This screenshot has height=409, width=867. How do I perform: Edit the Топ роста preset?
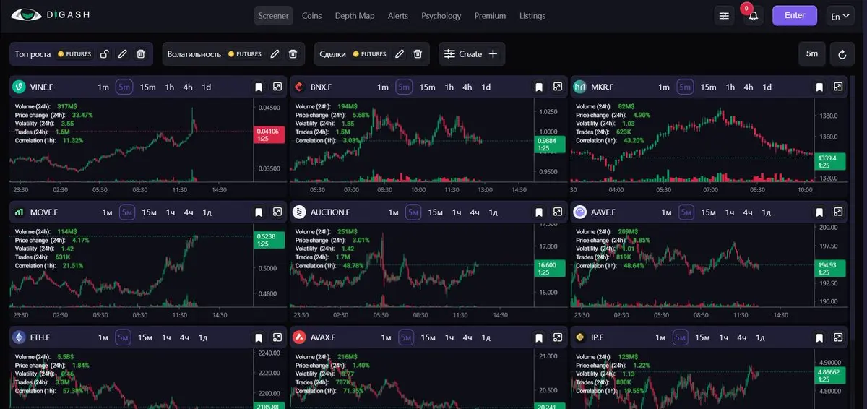pyautogui.click(x=123, y=54)
